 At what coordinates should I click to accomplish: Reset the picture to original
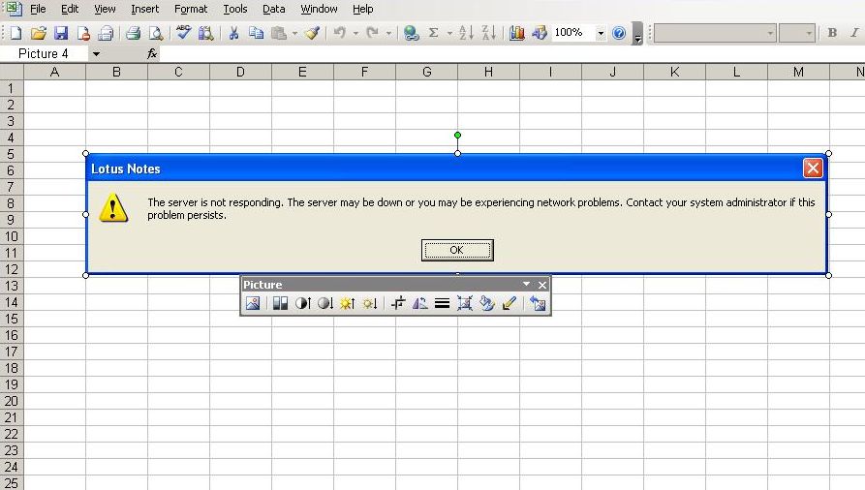click(x=538, y=303)
